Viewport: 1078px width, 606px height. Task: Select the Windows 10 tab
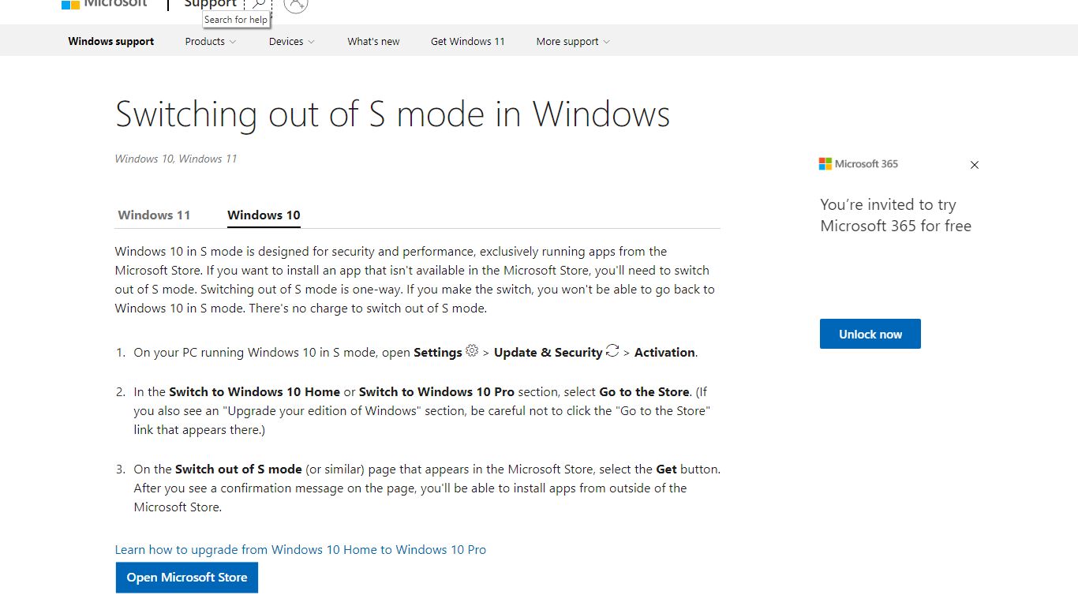[x=264, y=215]
